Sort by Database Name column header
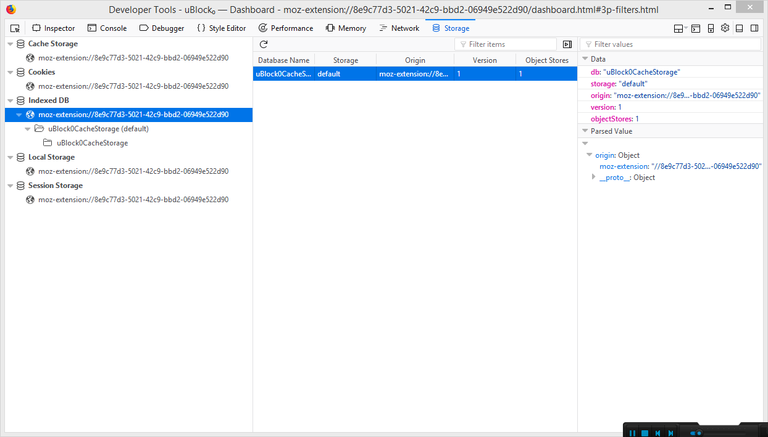768x437 pixels. [x=284, y=60]
